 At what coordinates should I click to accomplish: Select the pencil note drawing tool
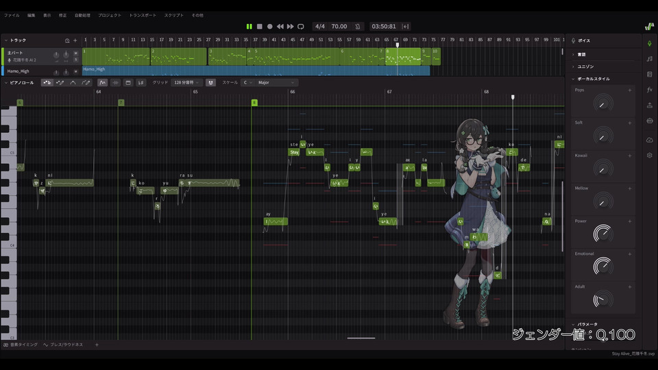pyautogui.click(x=60, y=83)
